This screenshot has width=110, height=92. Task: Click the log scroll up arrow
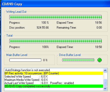click(x=105, y=70)
